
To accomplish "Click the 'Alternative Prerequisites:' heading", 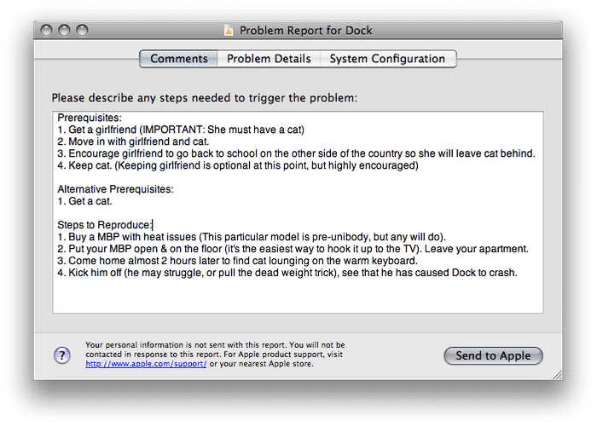I will [115, 189].
